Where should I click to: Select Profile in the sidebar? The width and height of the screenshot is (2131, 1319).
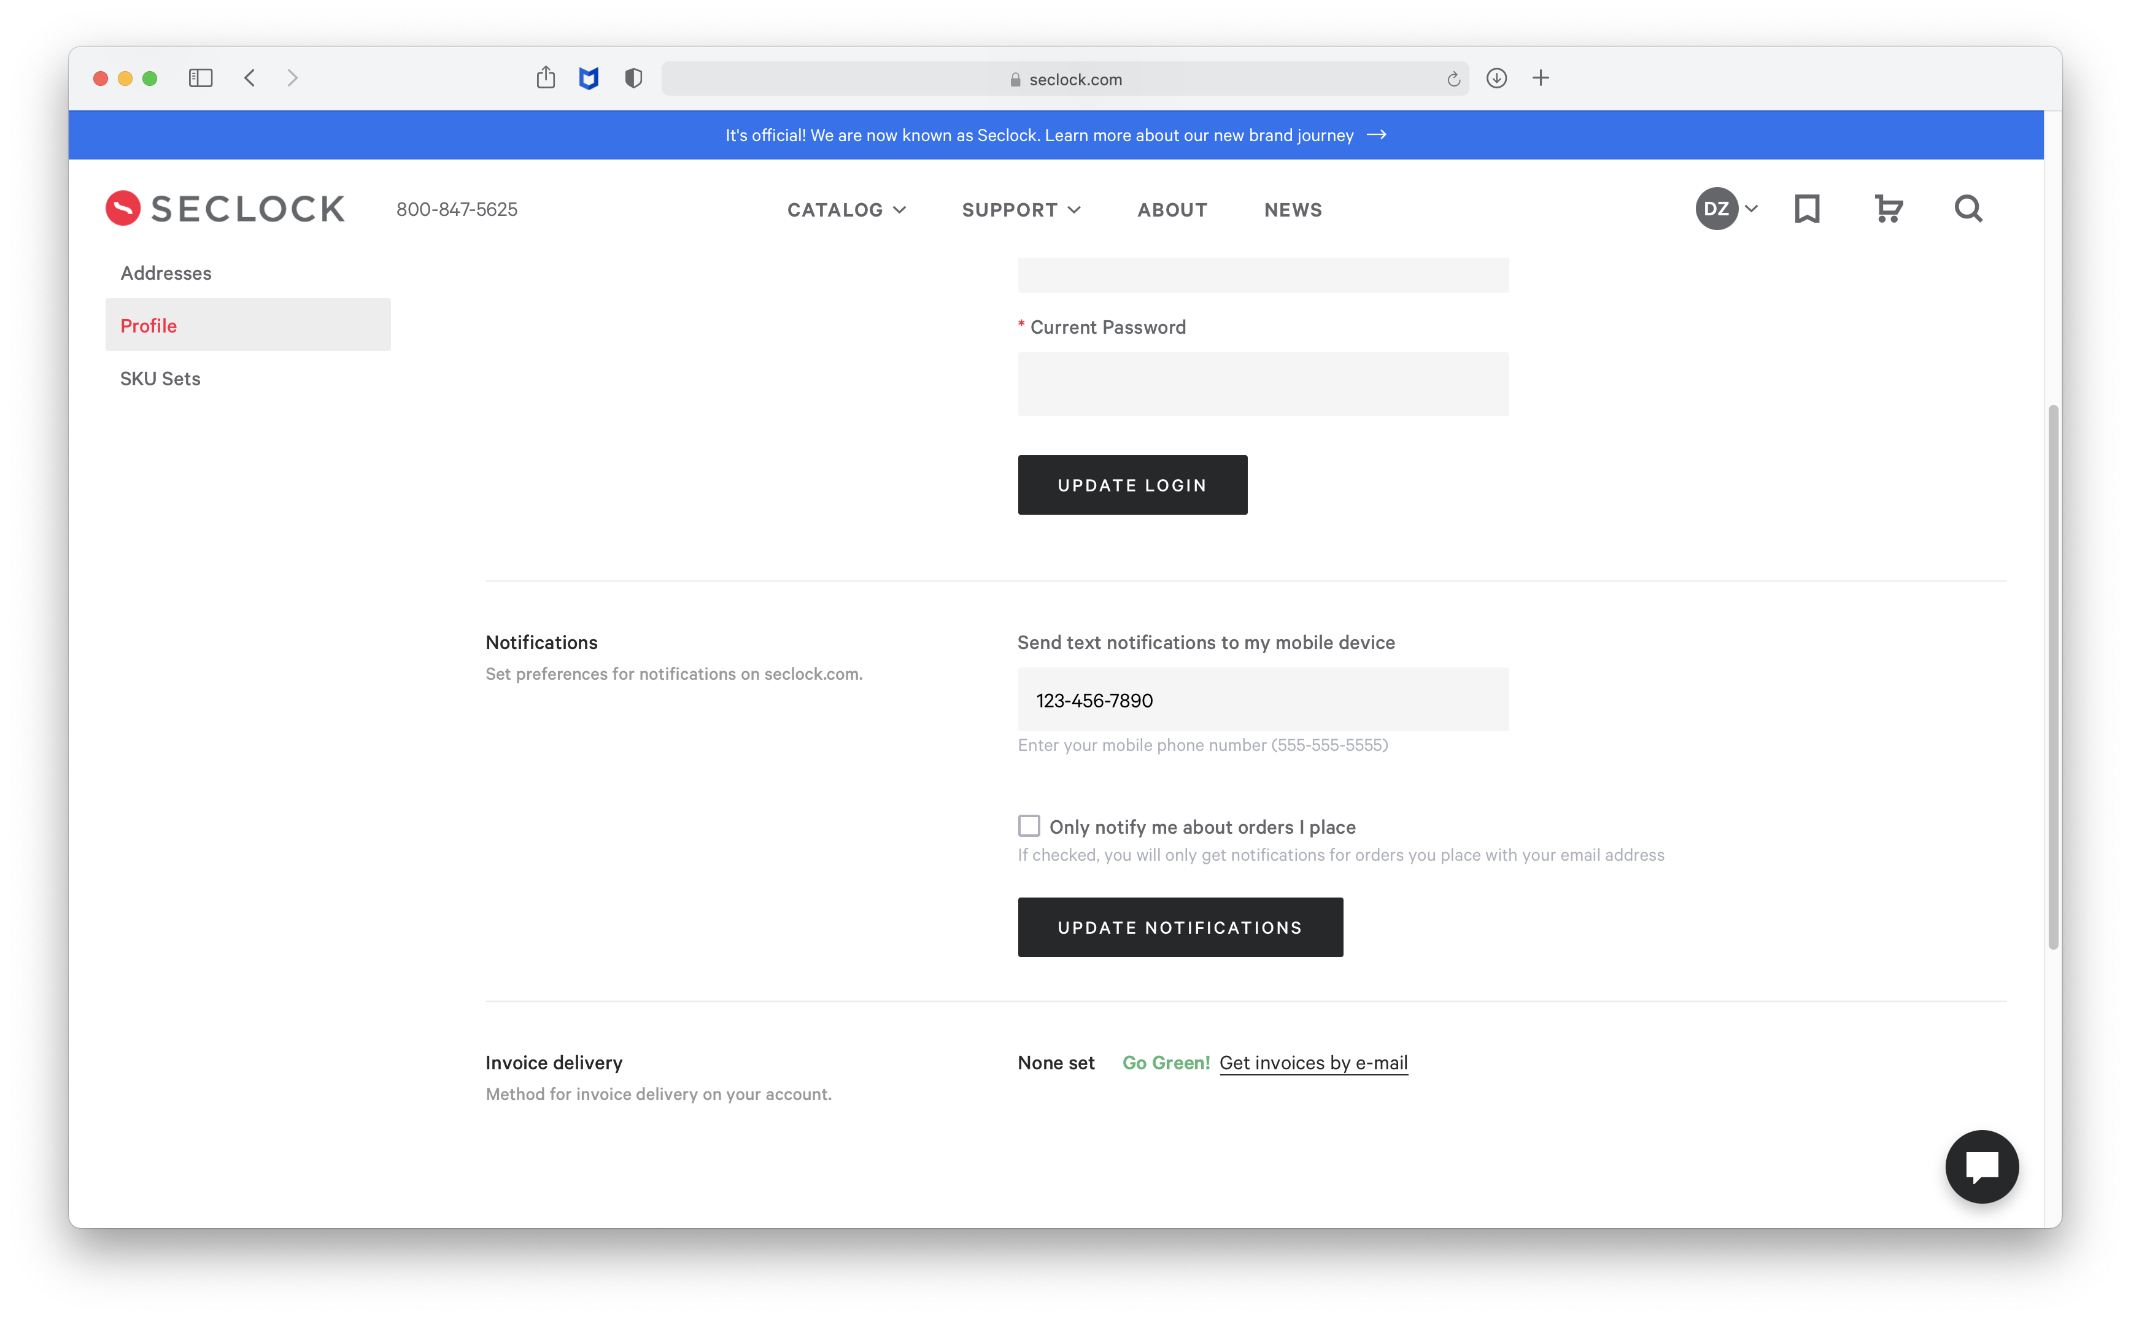(x=248, y=325)
